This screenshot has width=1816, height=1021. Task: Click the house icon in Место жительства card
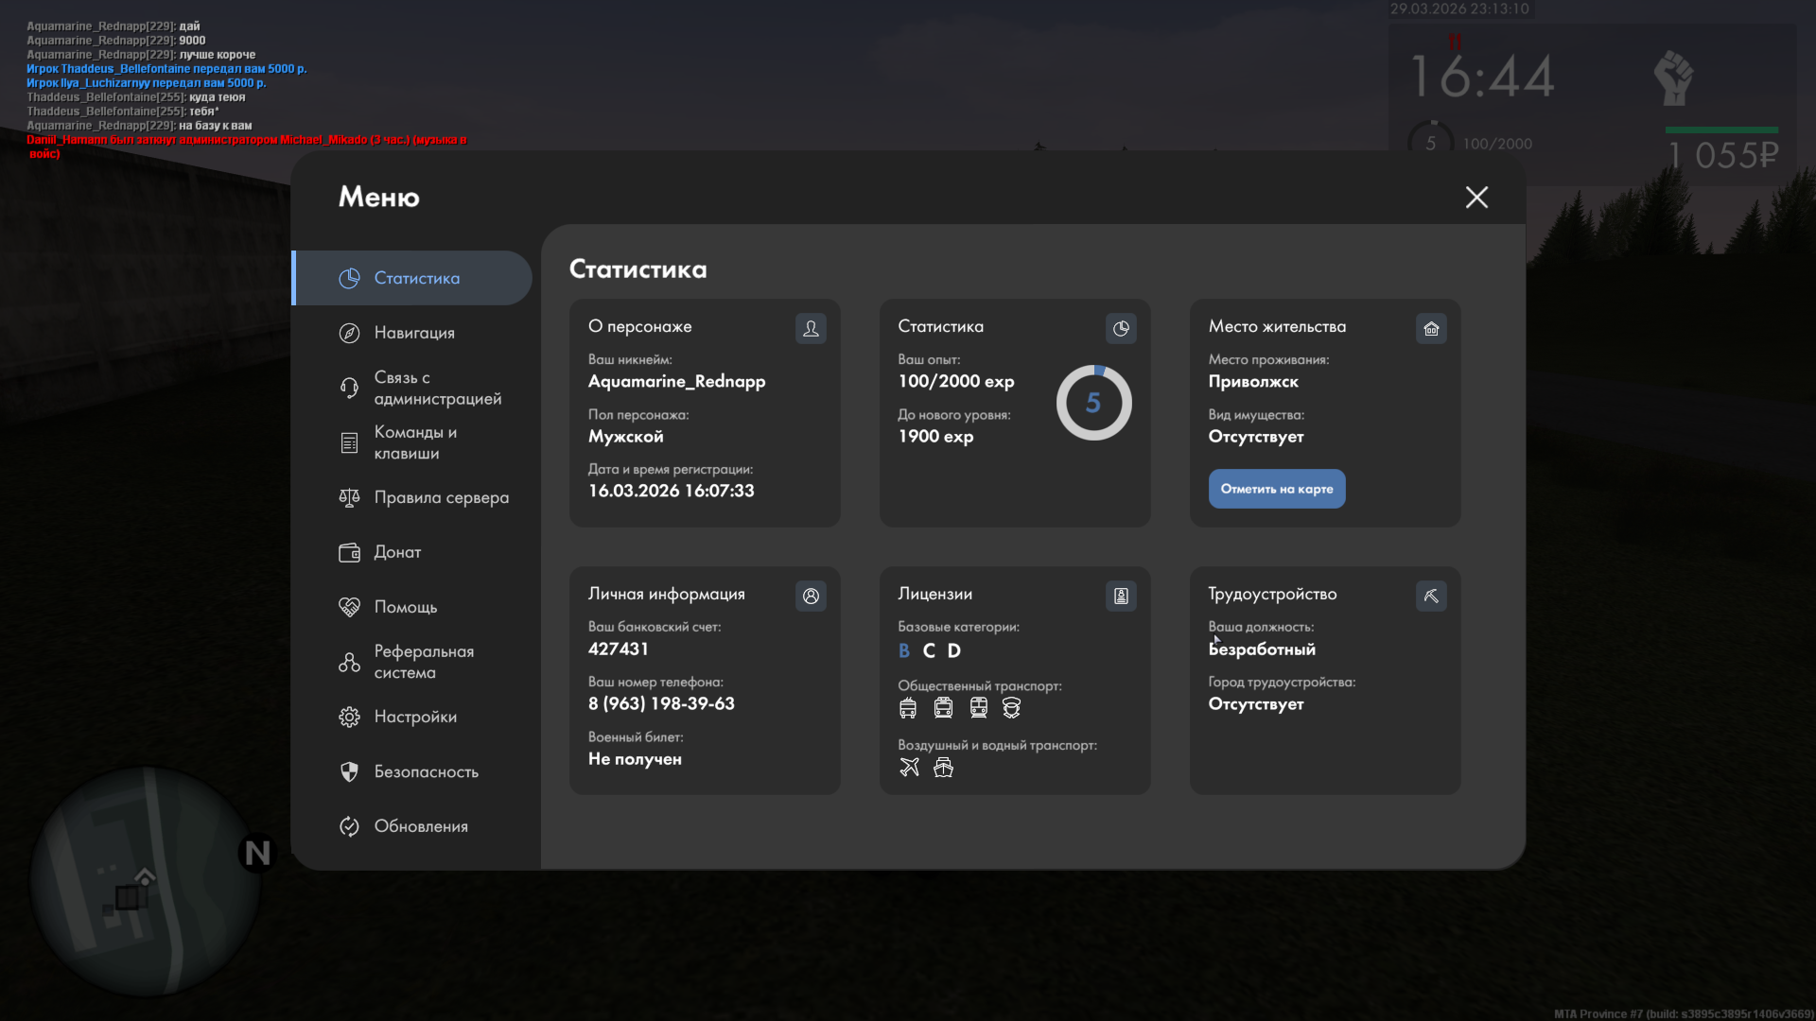1431,328
